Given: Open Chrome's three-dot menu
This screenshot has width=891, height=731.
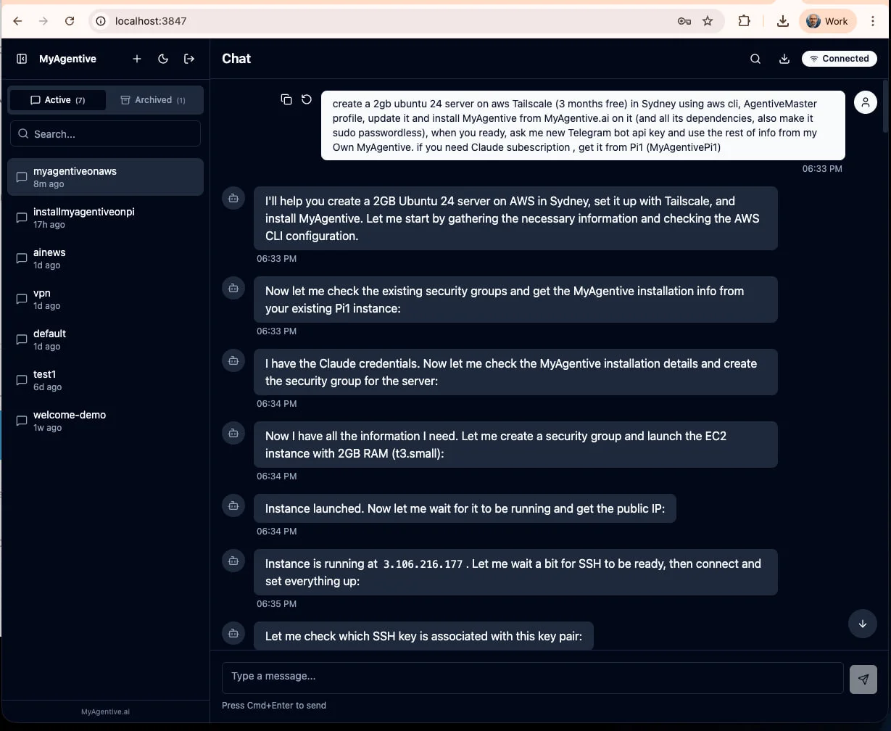Looking at the screenshot, I should pyautogui.click(x=874, y=21).
